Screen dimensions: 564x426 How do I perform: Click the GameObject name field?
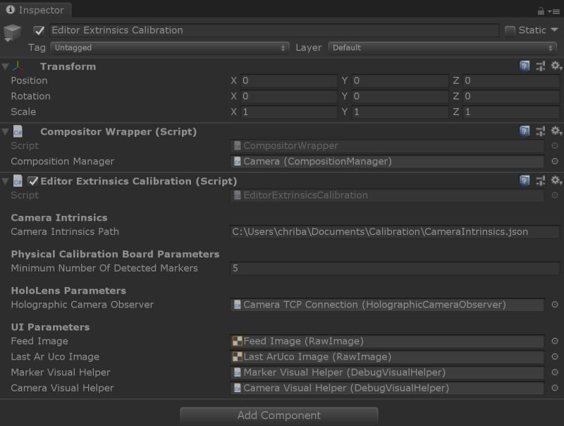(274, 30)
